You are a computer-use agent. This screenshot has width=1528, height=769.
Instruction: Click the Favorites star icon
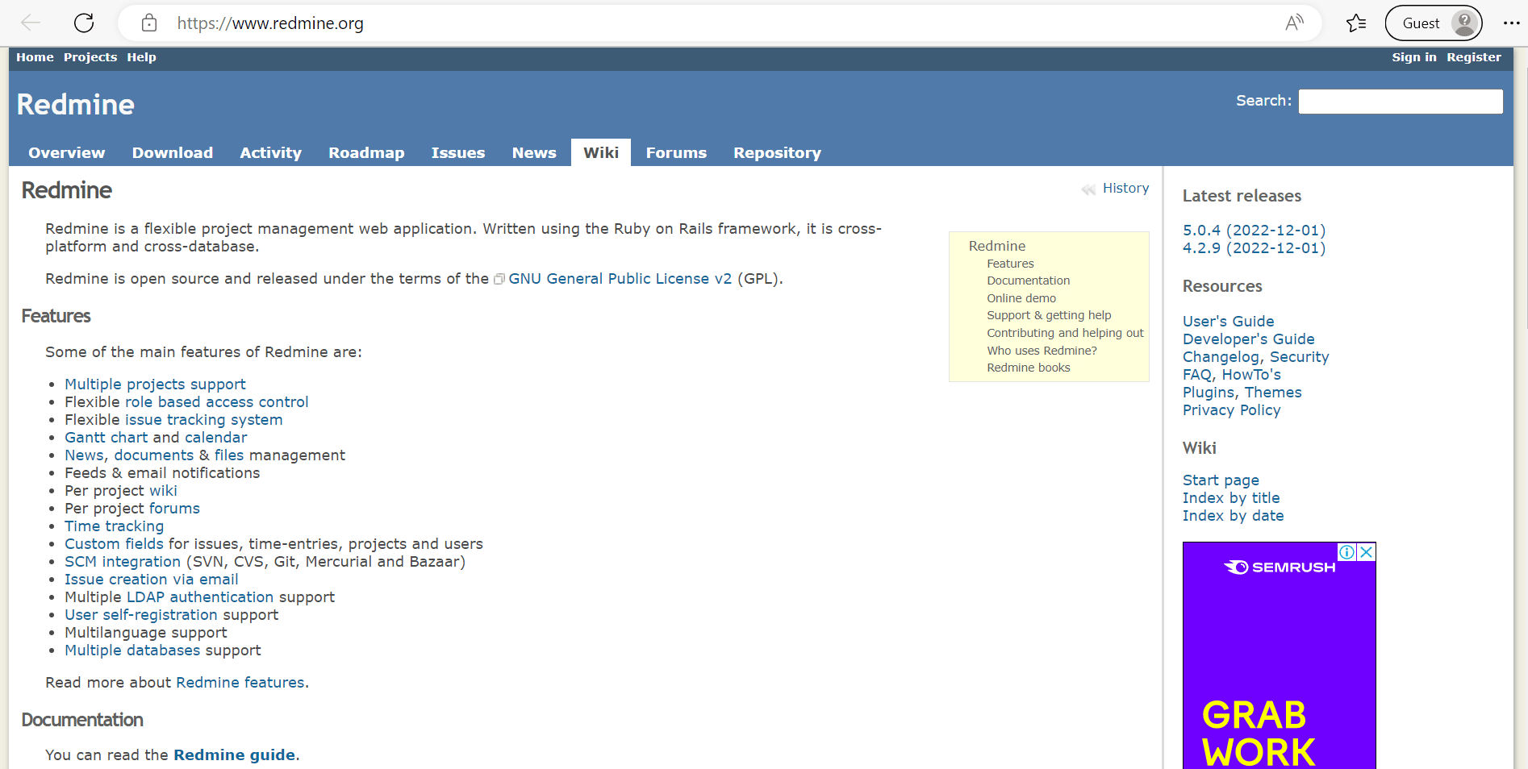click(1356, 23)
